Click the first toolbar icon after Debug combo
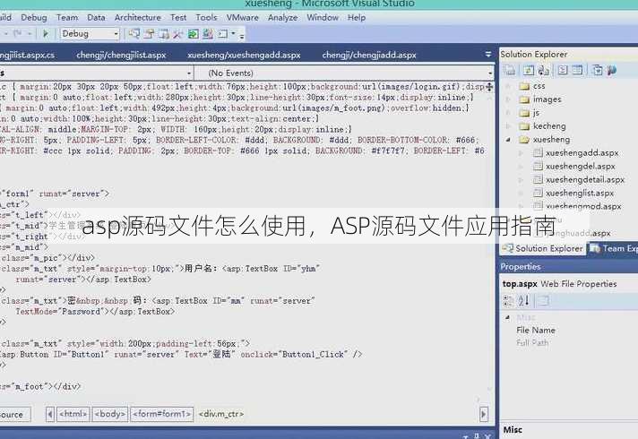 134,34
